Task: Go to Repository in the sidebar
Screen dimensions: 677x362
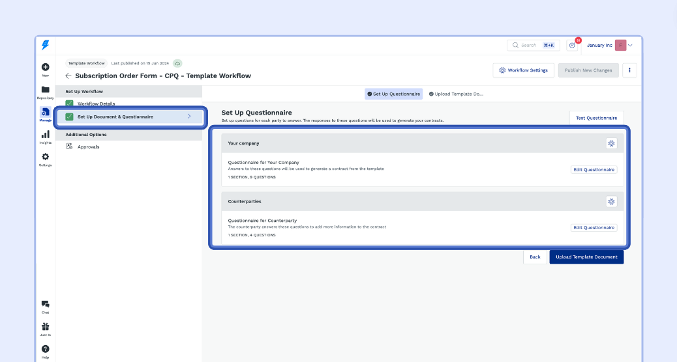Action: 45,90
